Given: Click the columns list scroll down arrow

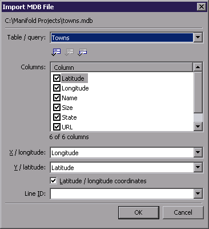Looking at the screenshot, I should point(198,127).
